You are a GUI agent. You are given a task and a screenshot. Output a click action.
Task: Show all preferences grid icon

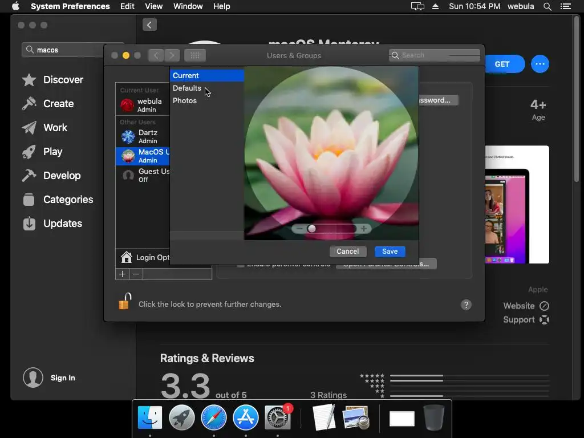point(195,55)
